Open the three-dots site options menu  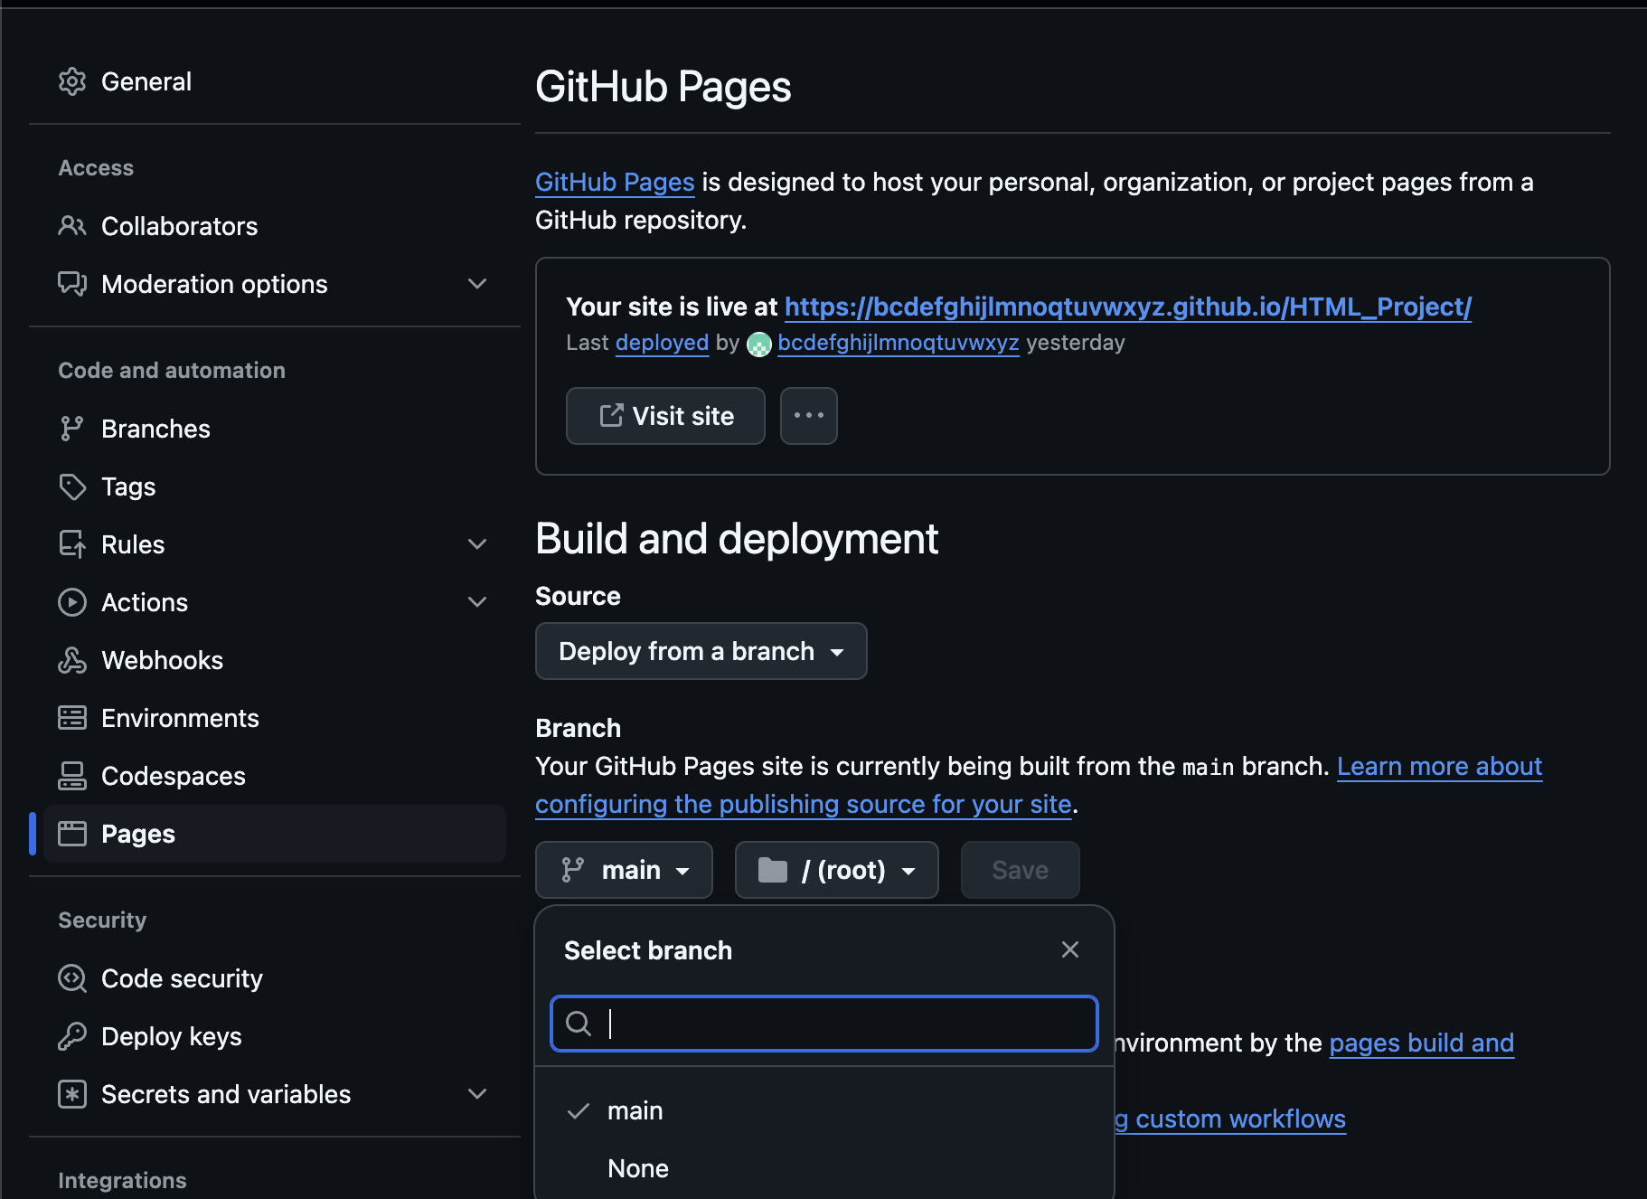[808, 416]
